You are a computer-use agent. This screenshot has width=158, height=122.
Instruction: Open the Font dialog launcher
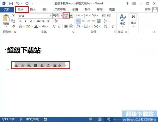[x=73, y=32]
